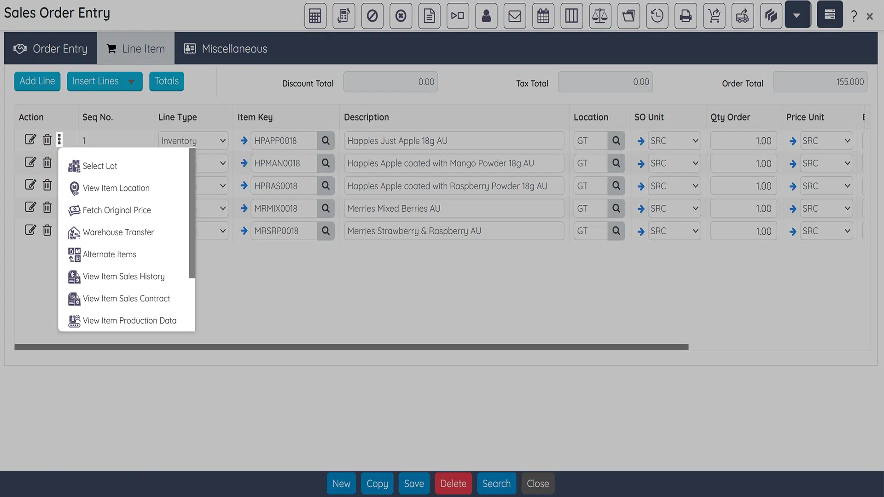Click the cancel circle-slash icon in toolbar

[372, 16]
